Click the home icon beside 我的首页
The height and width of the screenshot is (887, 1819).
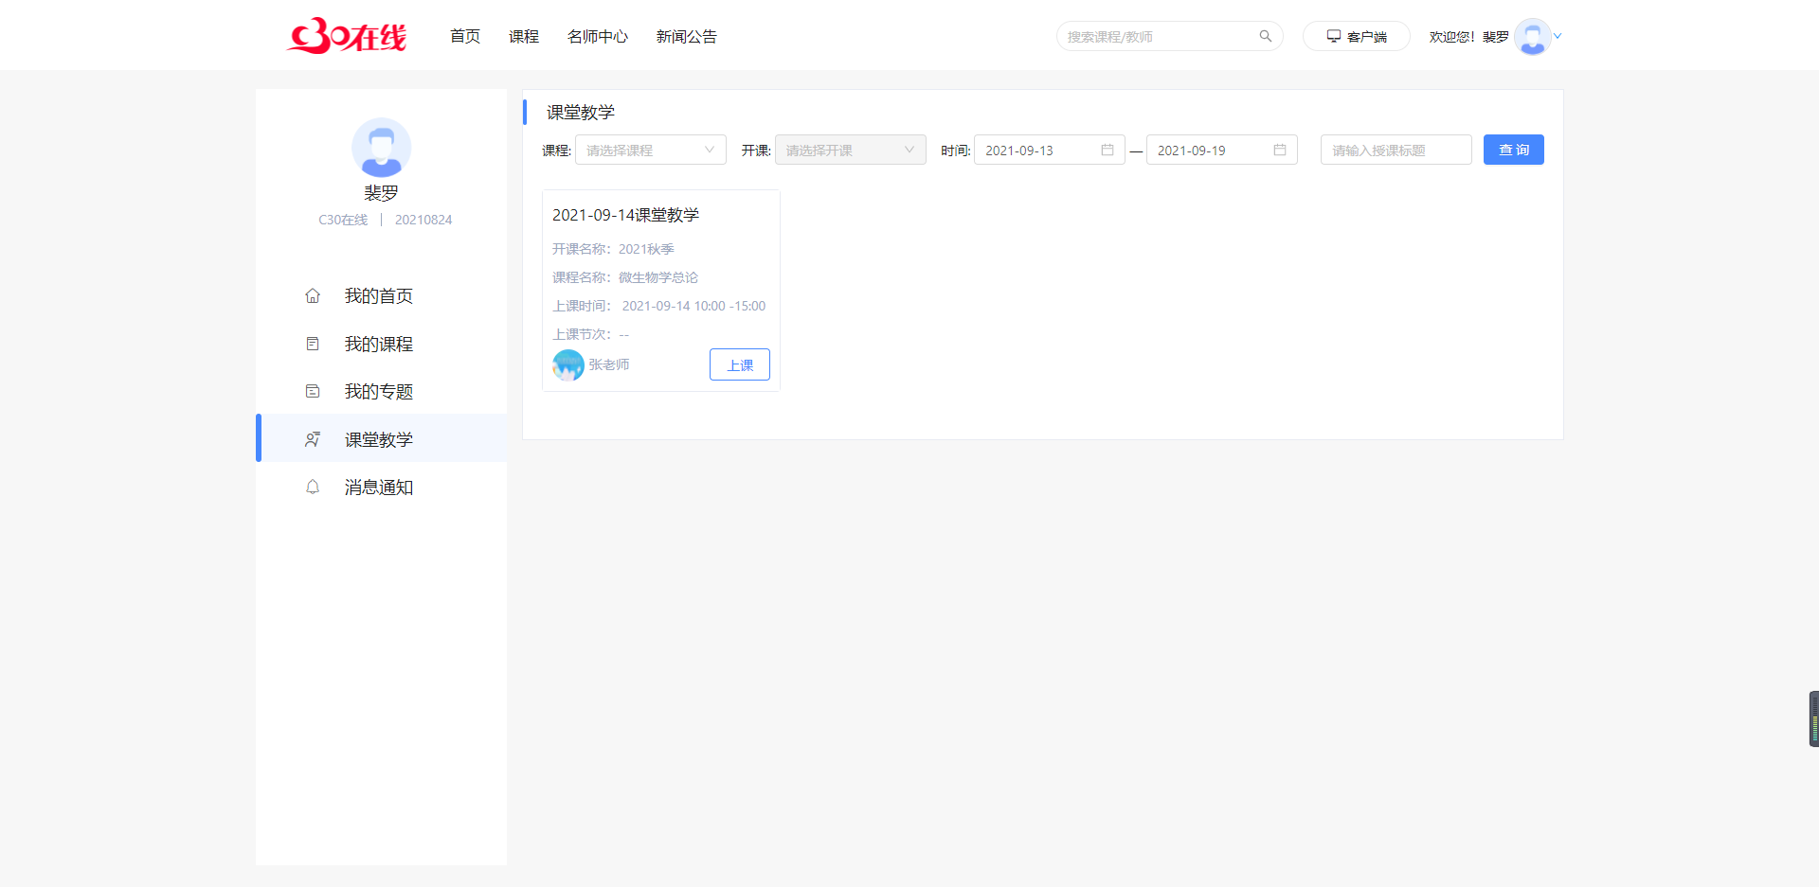pyautogui.click(x=313, y=295)
